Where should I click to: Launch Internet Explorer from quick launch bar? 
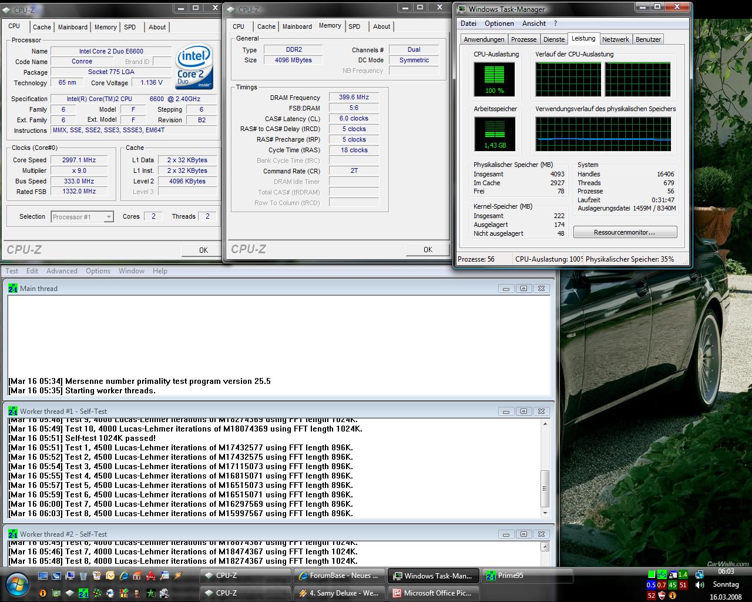(124, 576)
